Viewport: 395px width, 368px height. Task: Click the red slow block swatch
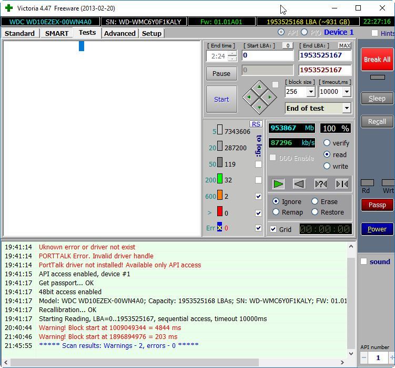tap(220, 211)
